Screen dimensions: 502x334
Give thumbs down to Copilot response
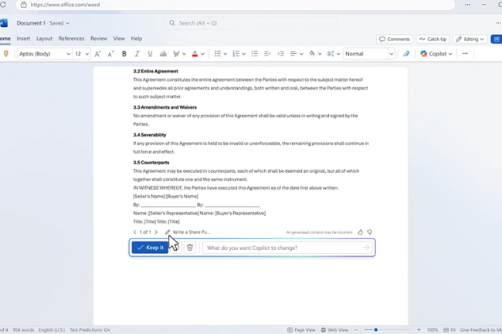coord(370,232)
